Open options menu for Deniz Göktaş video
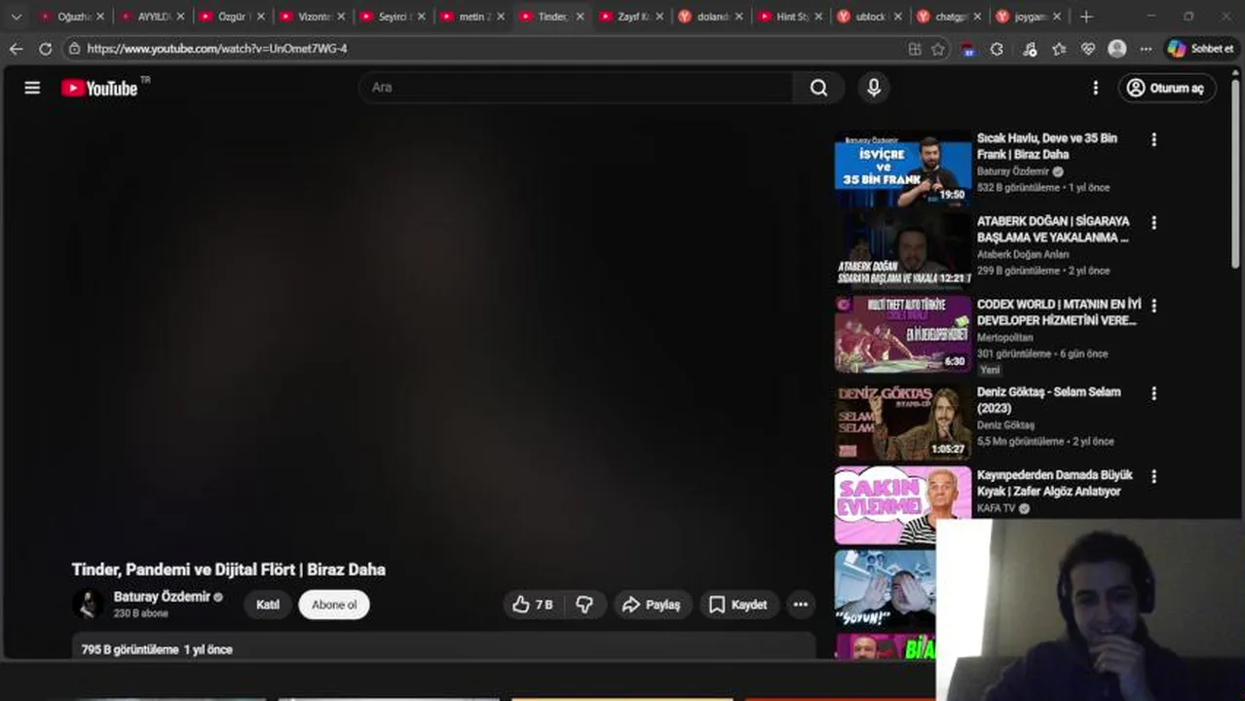Viewport: 1245px width, 701px height. [1153, 393]
